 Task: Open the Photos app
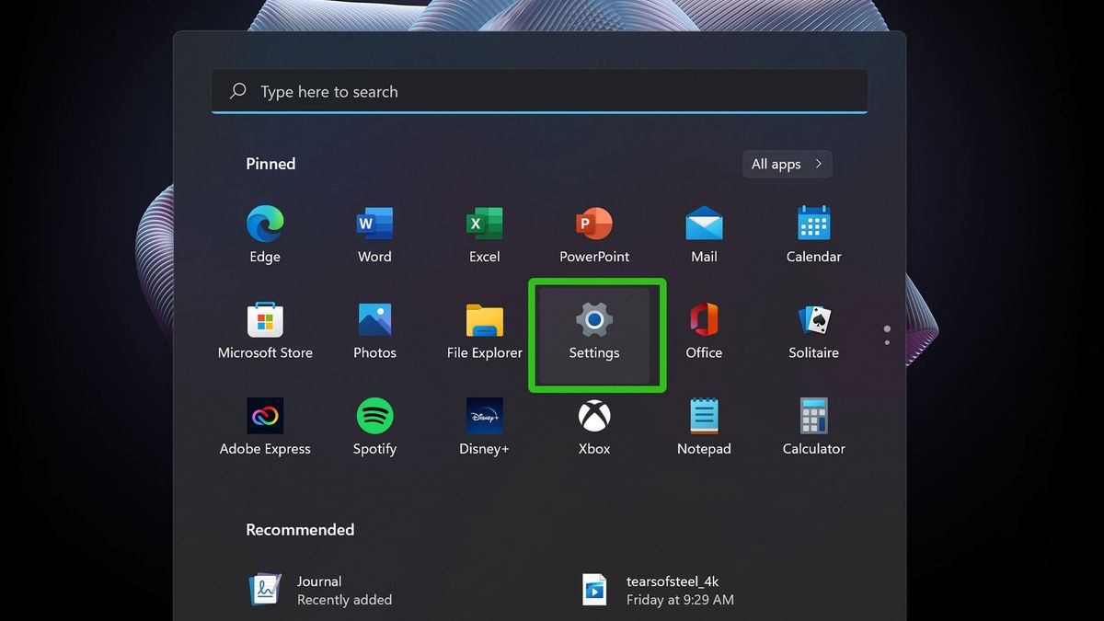click(374, 320)
